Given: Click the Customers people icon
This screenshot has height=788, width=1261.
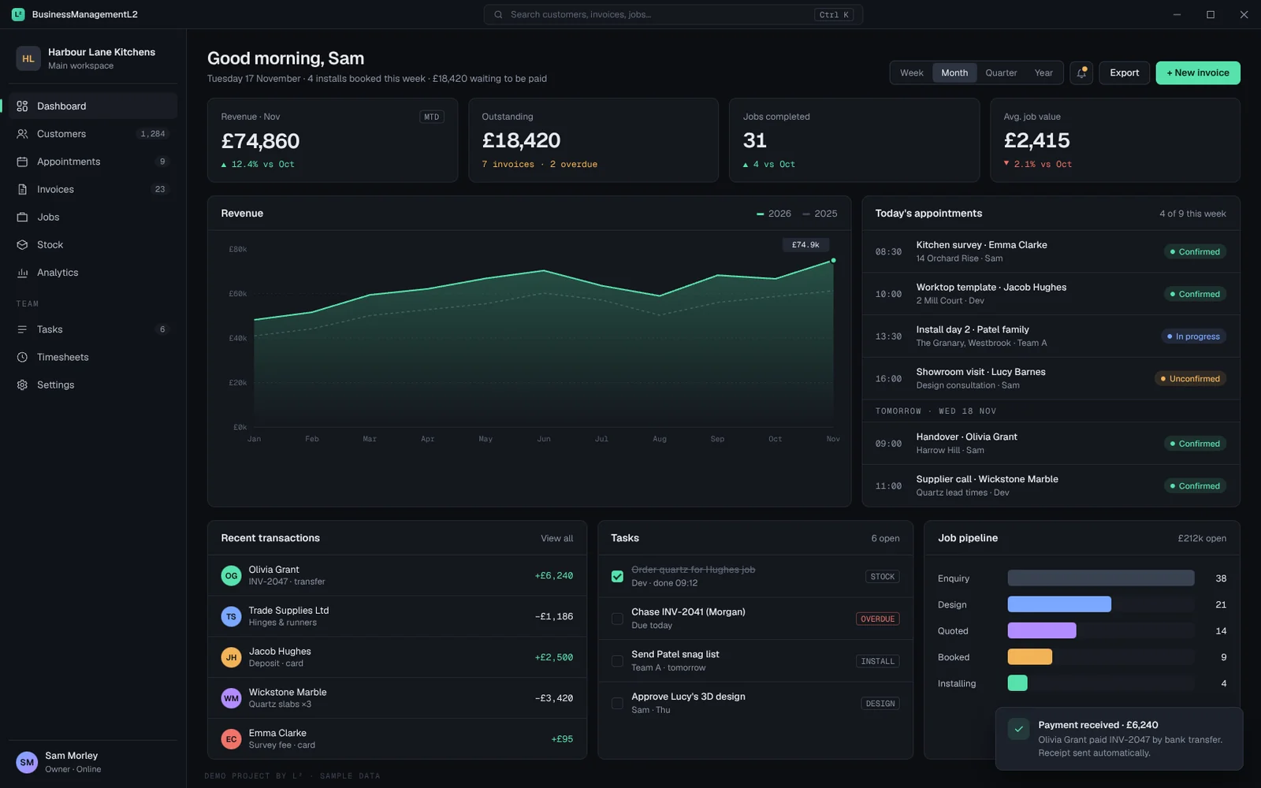Looking at the screenshot, I should (22, 134).
